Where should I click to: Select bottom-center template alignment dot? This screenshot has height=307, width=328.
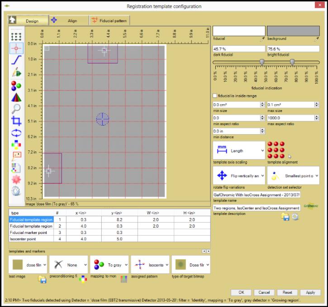pyautogui.click(x=276, y=156)
